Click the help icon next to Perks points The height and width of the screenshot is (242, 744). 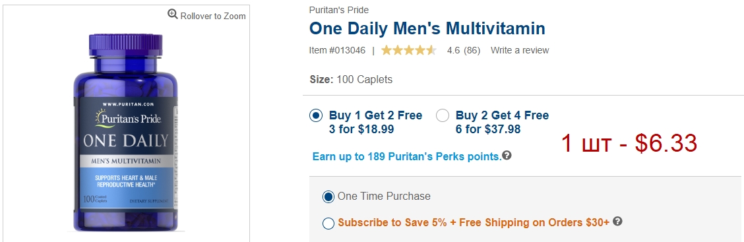point(507,155)
